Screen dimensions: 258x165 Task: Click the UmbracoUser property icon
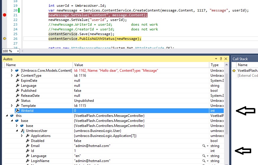pyautogui.click(x=22, y=131)
